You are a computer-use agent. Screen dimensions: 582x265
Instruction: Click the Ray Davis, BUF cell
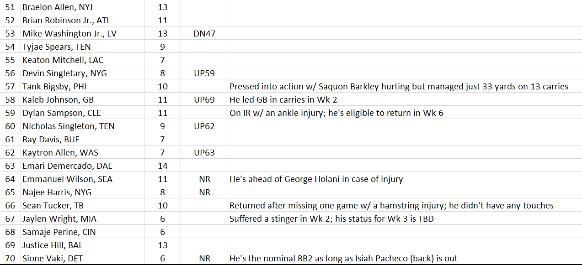point(82,139)
